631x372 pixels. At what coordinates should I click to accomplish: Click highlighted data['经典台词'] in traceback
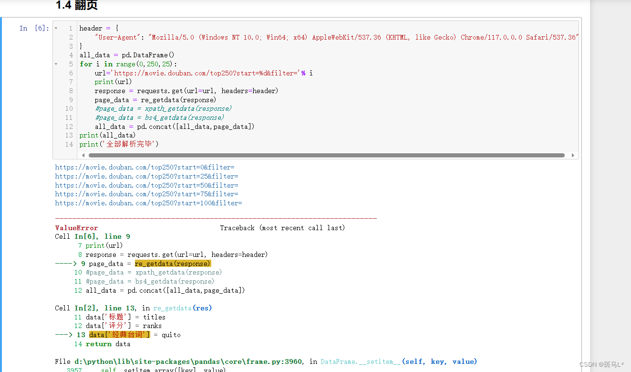[x=119, y=335]
